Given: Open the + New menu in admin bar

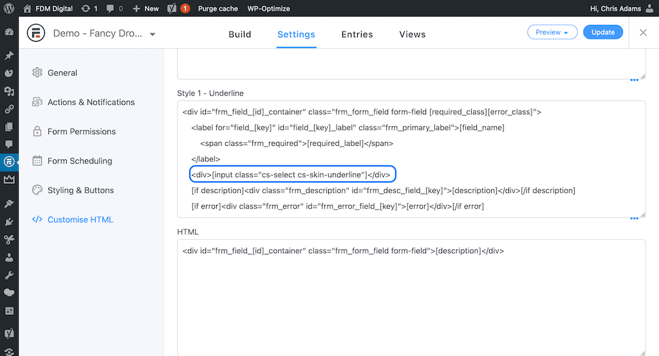Looking at the screenshot, I should pyautogui.click(x=145, y=9).
